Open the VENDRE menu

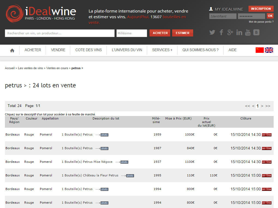[x=58, y=50]
